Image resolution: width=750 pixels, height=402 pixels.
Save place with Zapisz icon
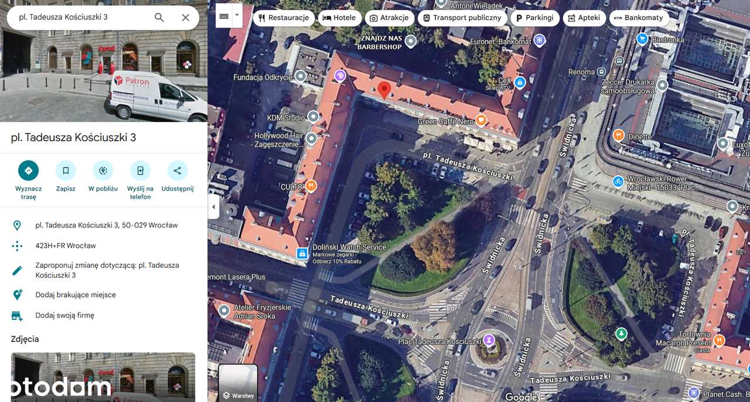pyautogui.click(x=66, y=171)
